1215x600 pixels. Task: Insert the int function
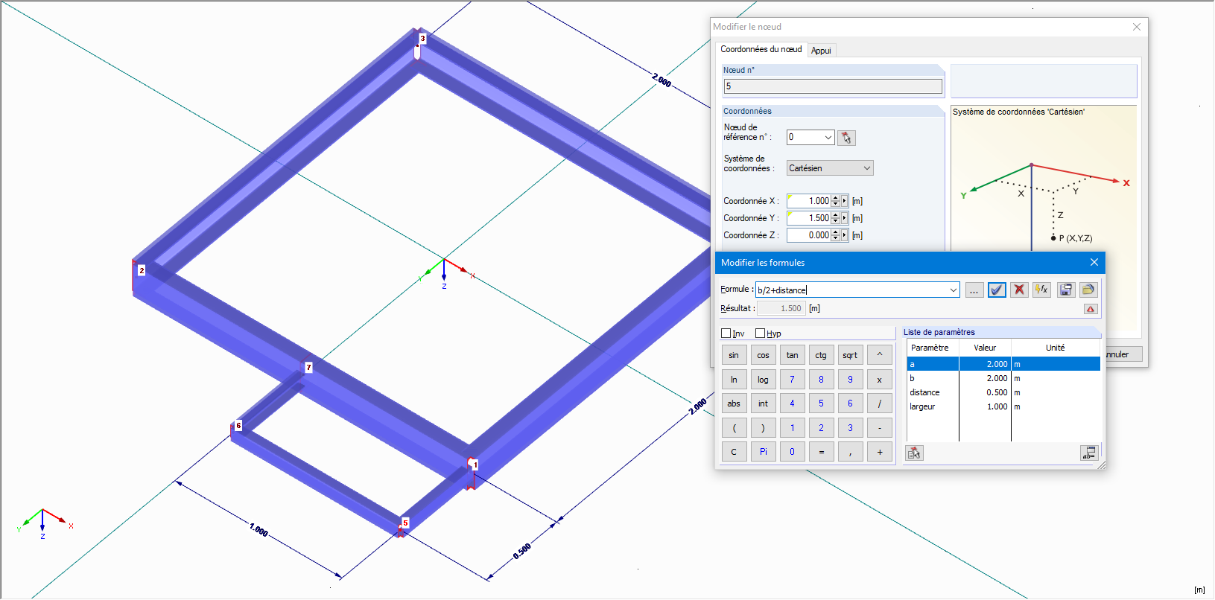[763, 403]
